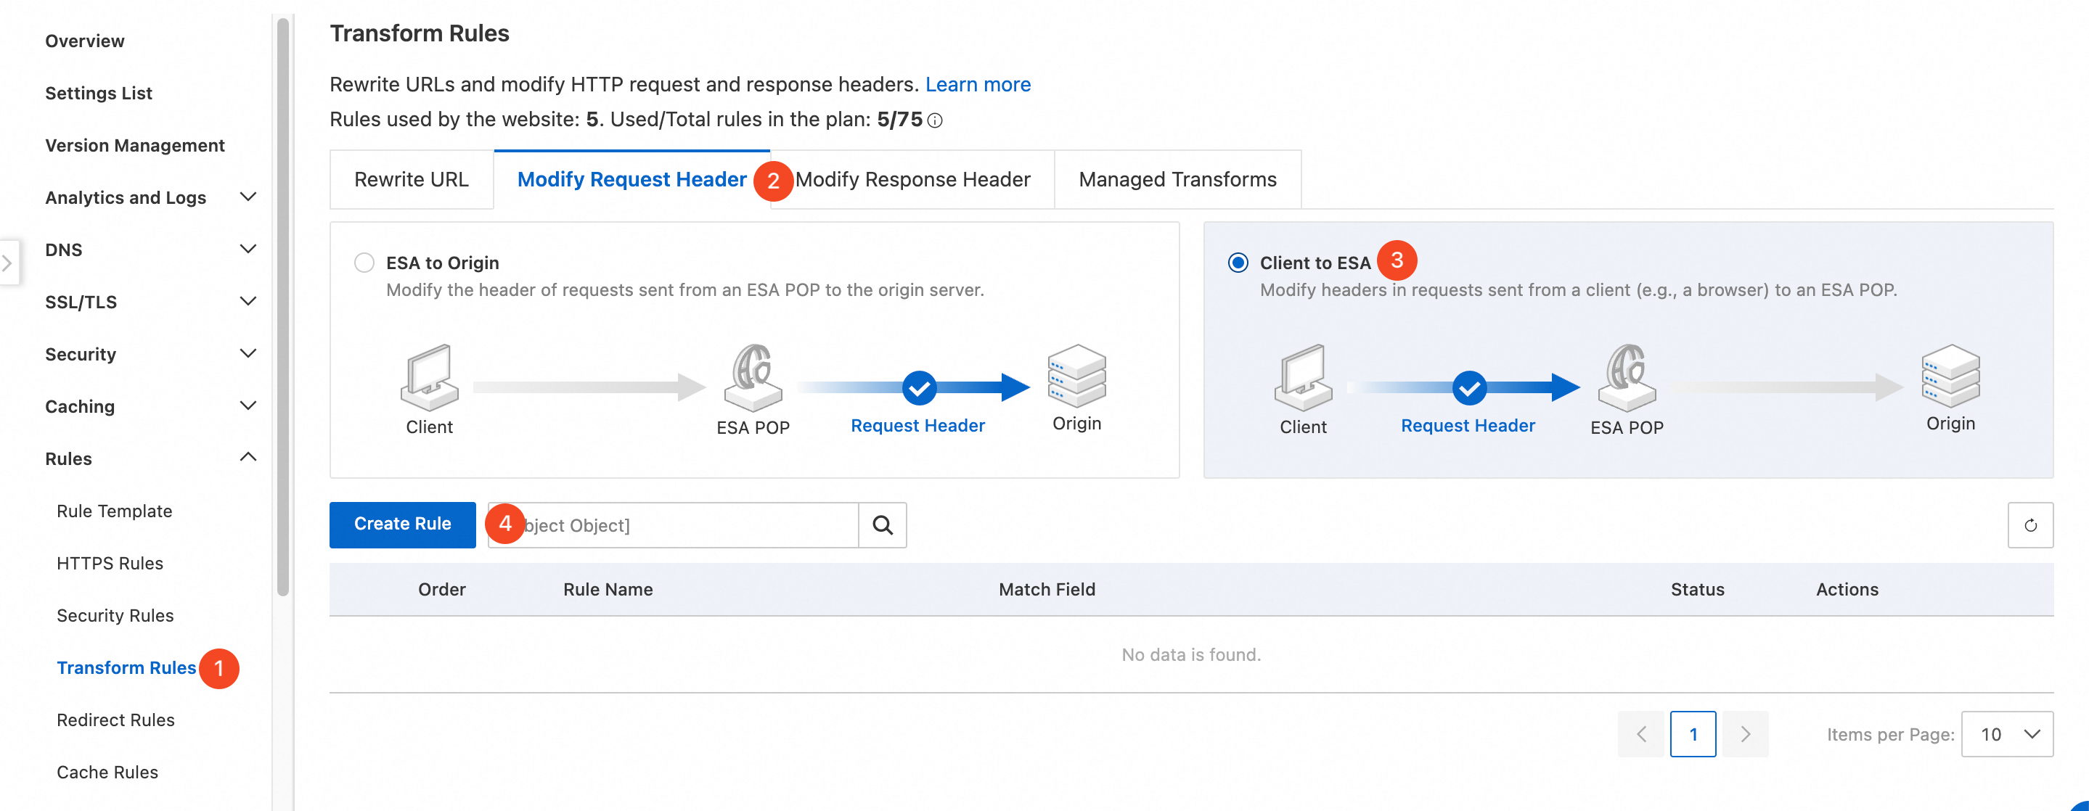Click the Create Rule button

pyautogui.click(x=402, y=525)
